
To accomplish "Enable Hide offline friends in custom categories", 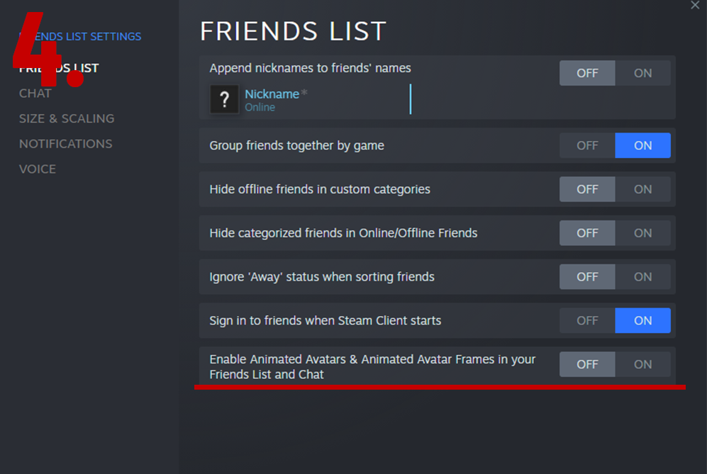I will coord(642,189).
